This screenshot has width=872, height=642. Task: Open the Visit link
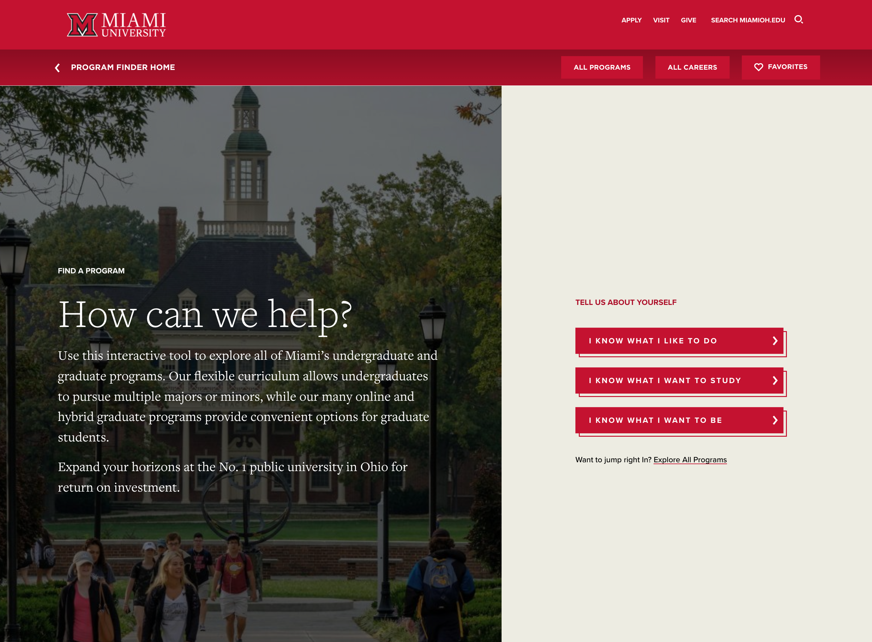661,20
